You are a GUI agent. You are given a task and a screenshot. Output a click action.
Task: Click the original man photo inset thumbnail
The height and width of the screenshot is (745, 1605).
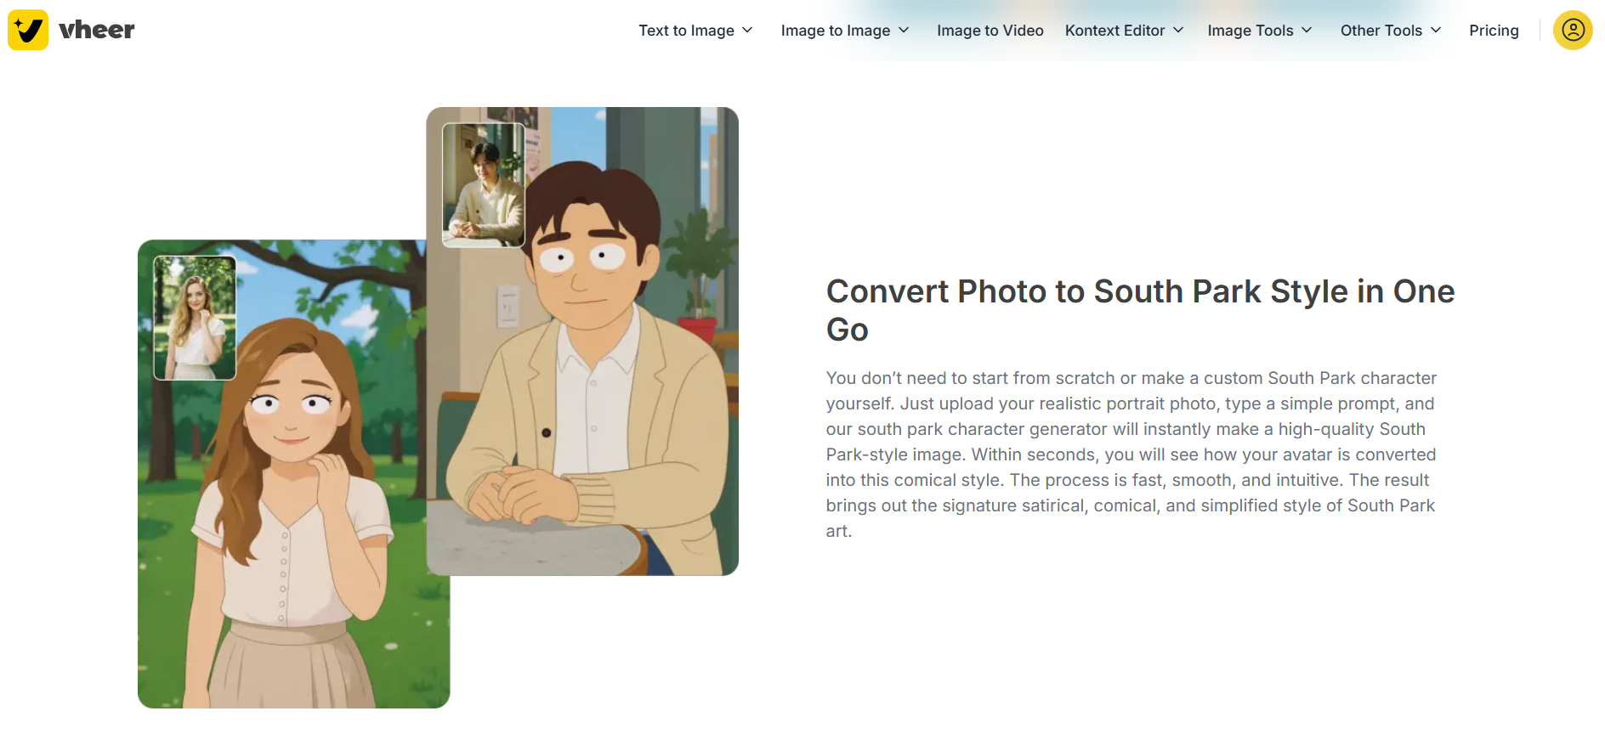pos(484,185)
